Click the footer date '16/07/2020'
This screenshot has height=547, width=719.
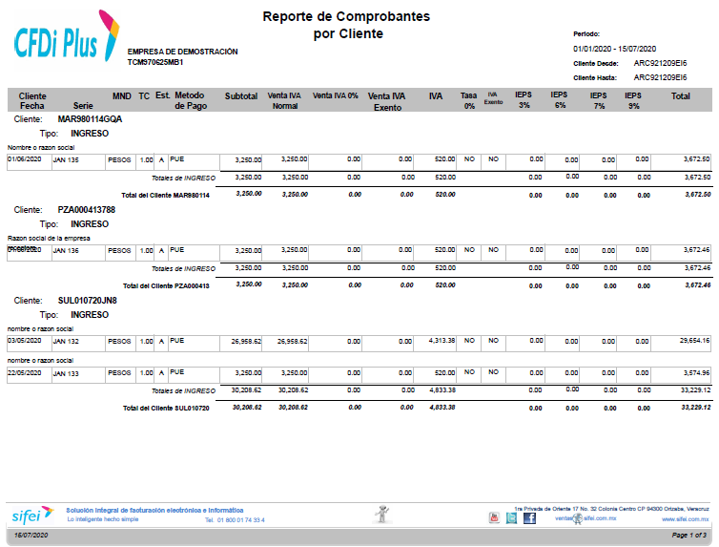coord(31,536)
